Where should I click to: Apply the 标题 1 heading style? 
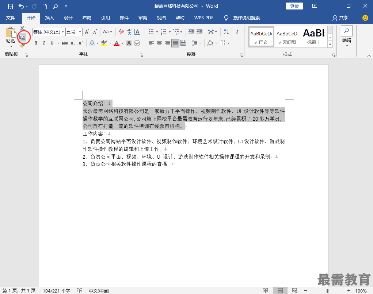[x=314, y=37]
